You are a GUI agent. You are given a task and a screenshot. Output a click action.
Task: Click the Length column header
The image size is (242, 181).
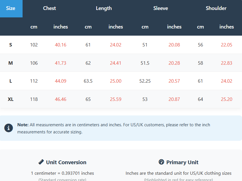tap(104, 8)
